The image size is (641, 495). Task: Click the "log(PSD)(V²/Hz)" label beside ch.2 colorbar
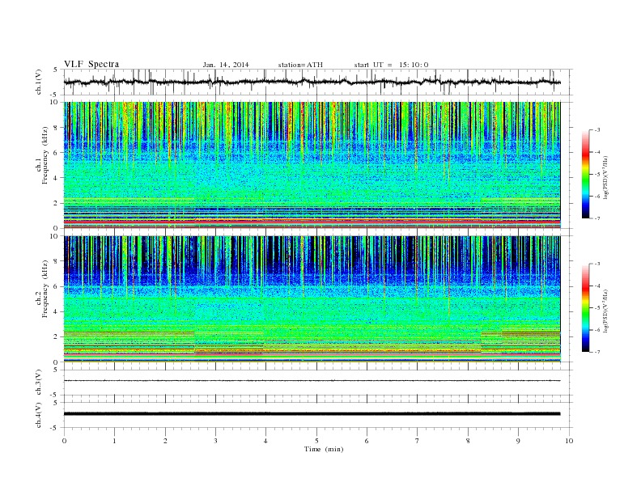[x=606, y=311]
